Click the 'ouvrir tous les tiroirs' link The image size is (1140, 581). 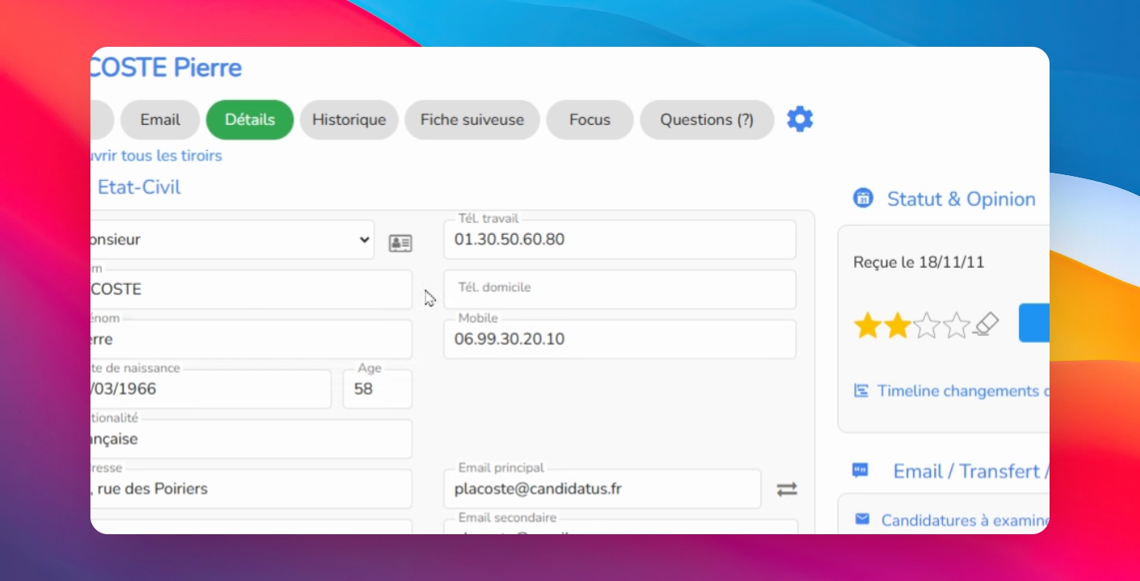click(x=157, y=156)
